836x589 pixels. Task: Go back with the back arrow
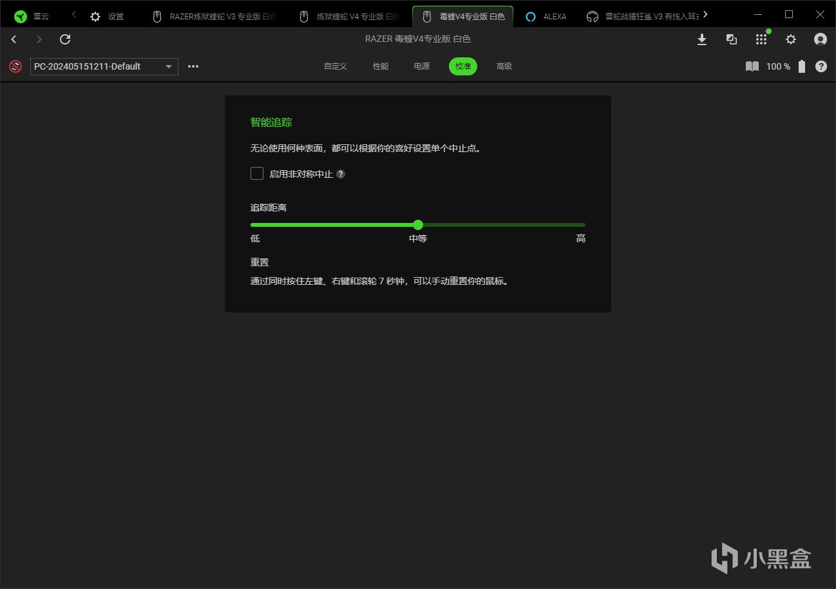pyautogui.click(x=14, y=39)
